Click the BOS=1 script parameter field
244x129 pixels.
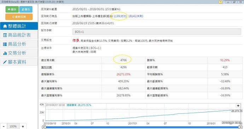click(157, 32)
